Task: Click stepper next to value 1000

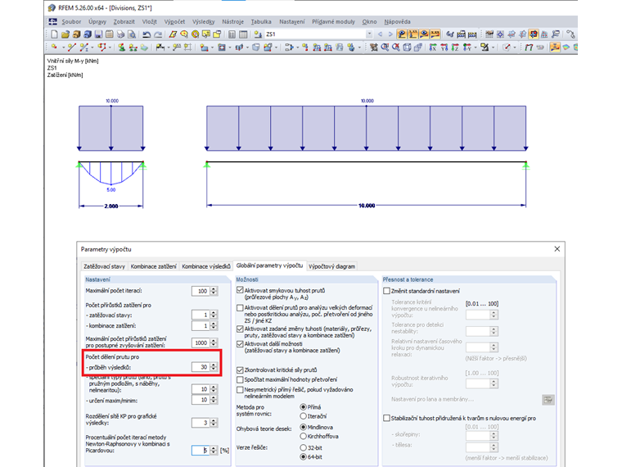Action: point(214,342)
